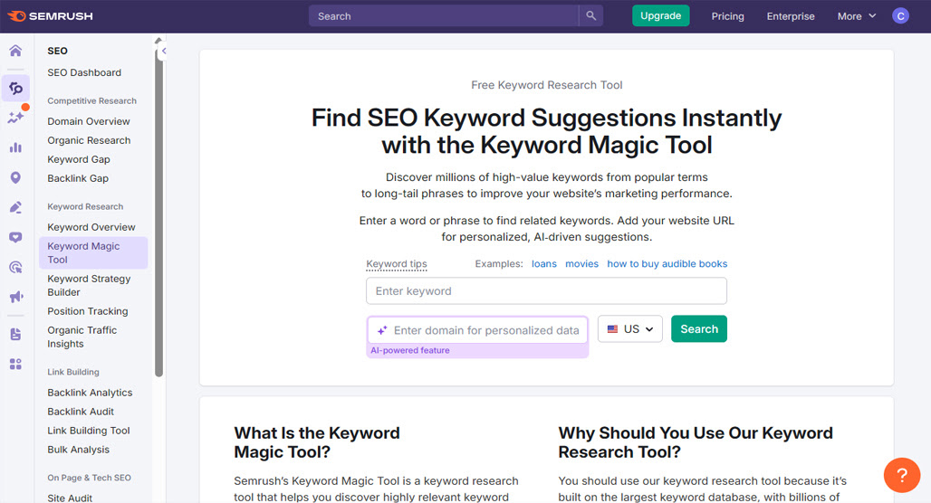The image size is (931, 503).
Task: Click the sidebar vertical scrollbar
Action: 158,214
